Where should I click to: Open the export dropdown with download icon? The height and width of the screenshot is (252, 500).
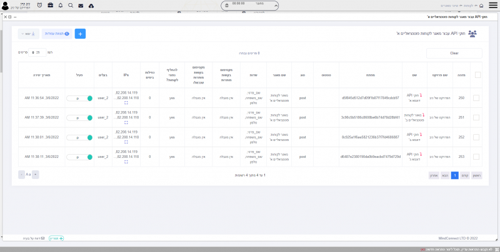coord(29,34)
